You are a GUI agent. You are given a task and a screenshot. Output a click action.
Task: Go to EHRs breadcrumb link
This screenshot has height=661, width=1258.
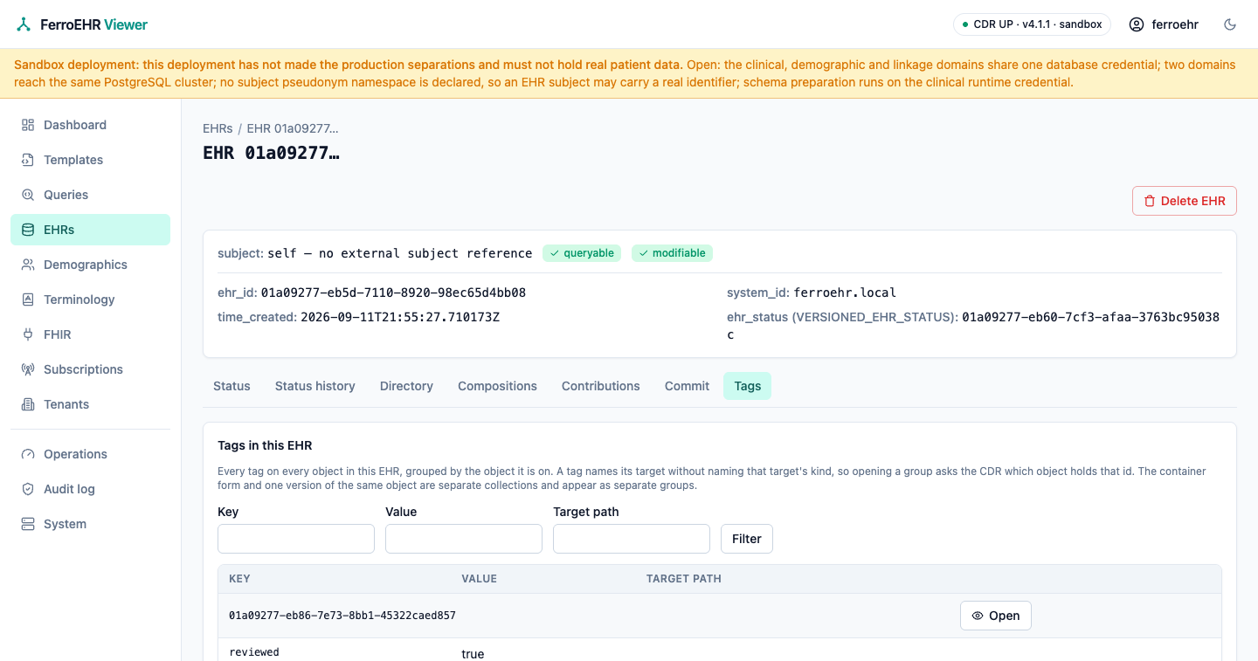(218, 128)
